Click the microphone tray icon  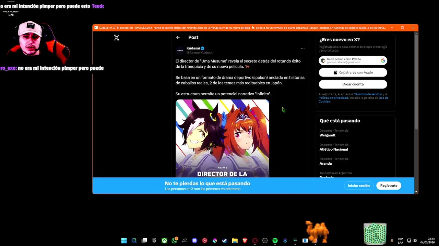[x=392, y=241]
